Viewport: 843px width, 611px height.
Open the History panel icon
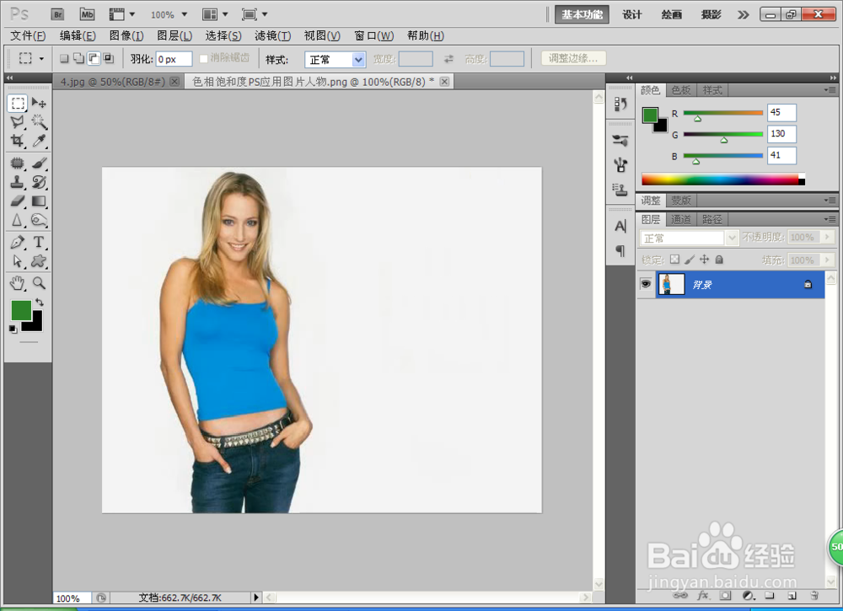tap(620, 104)
